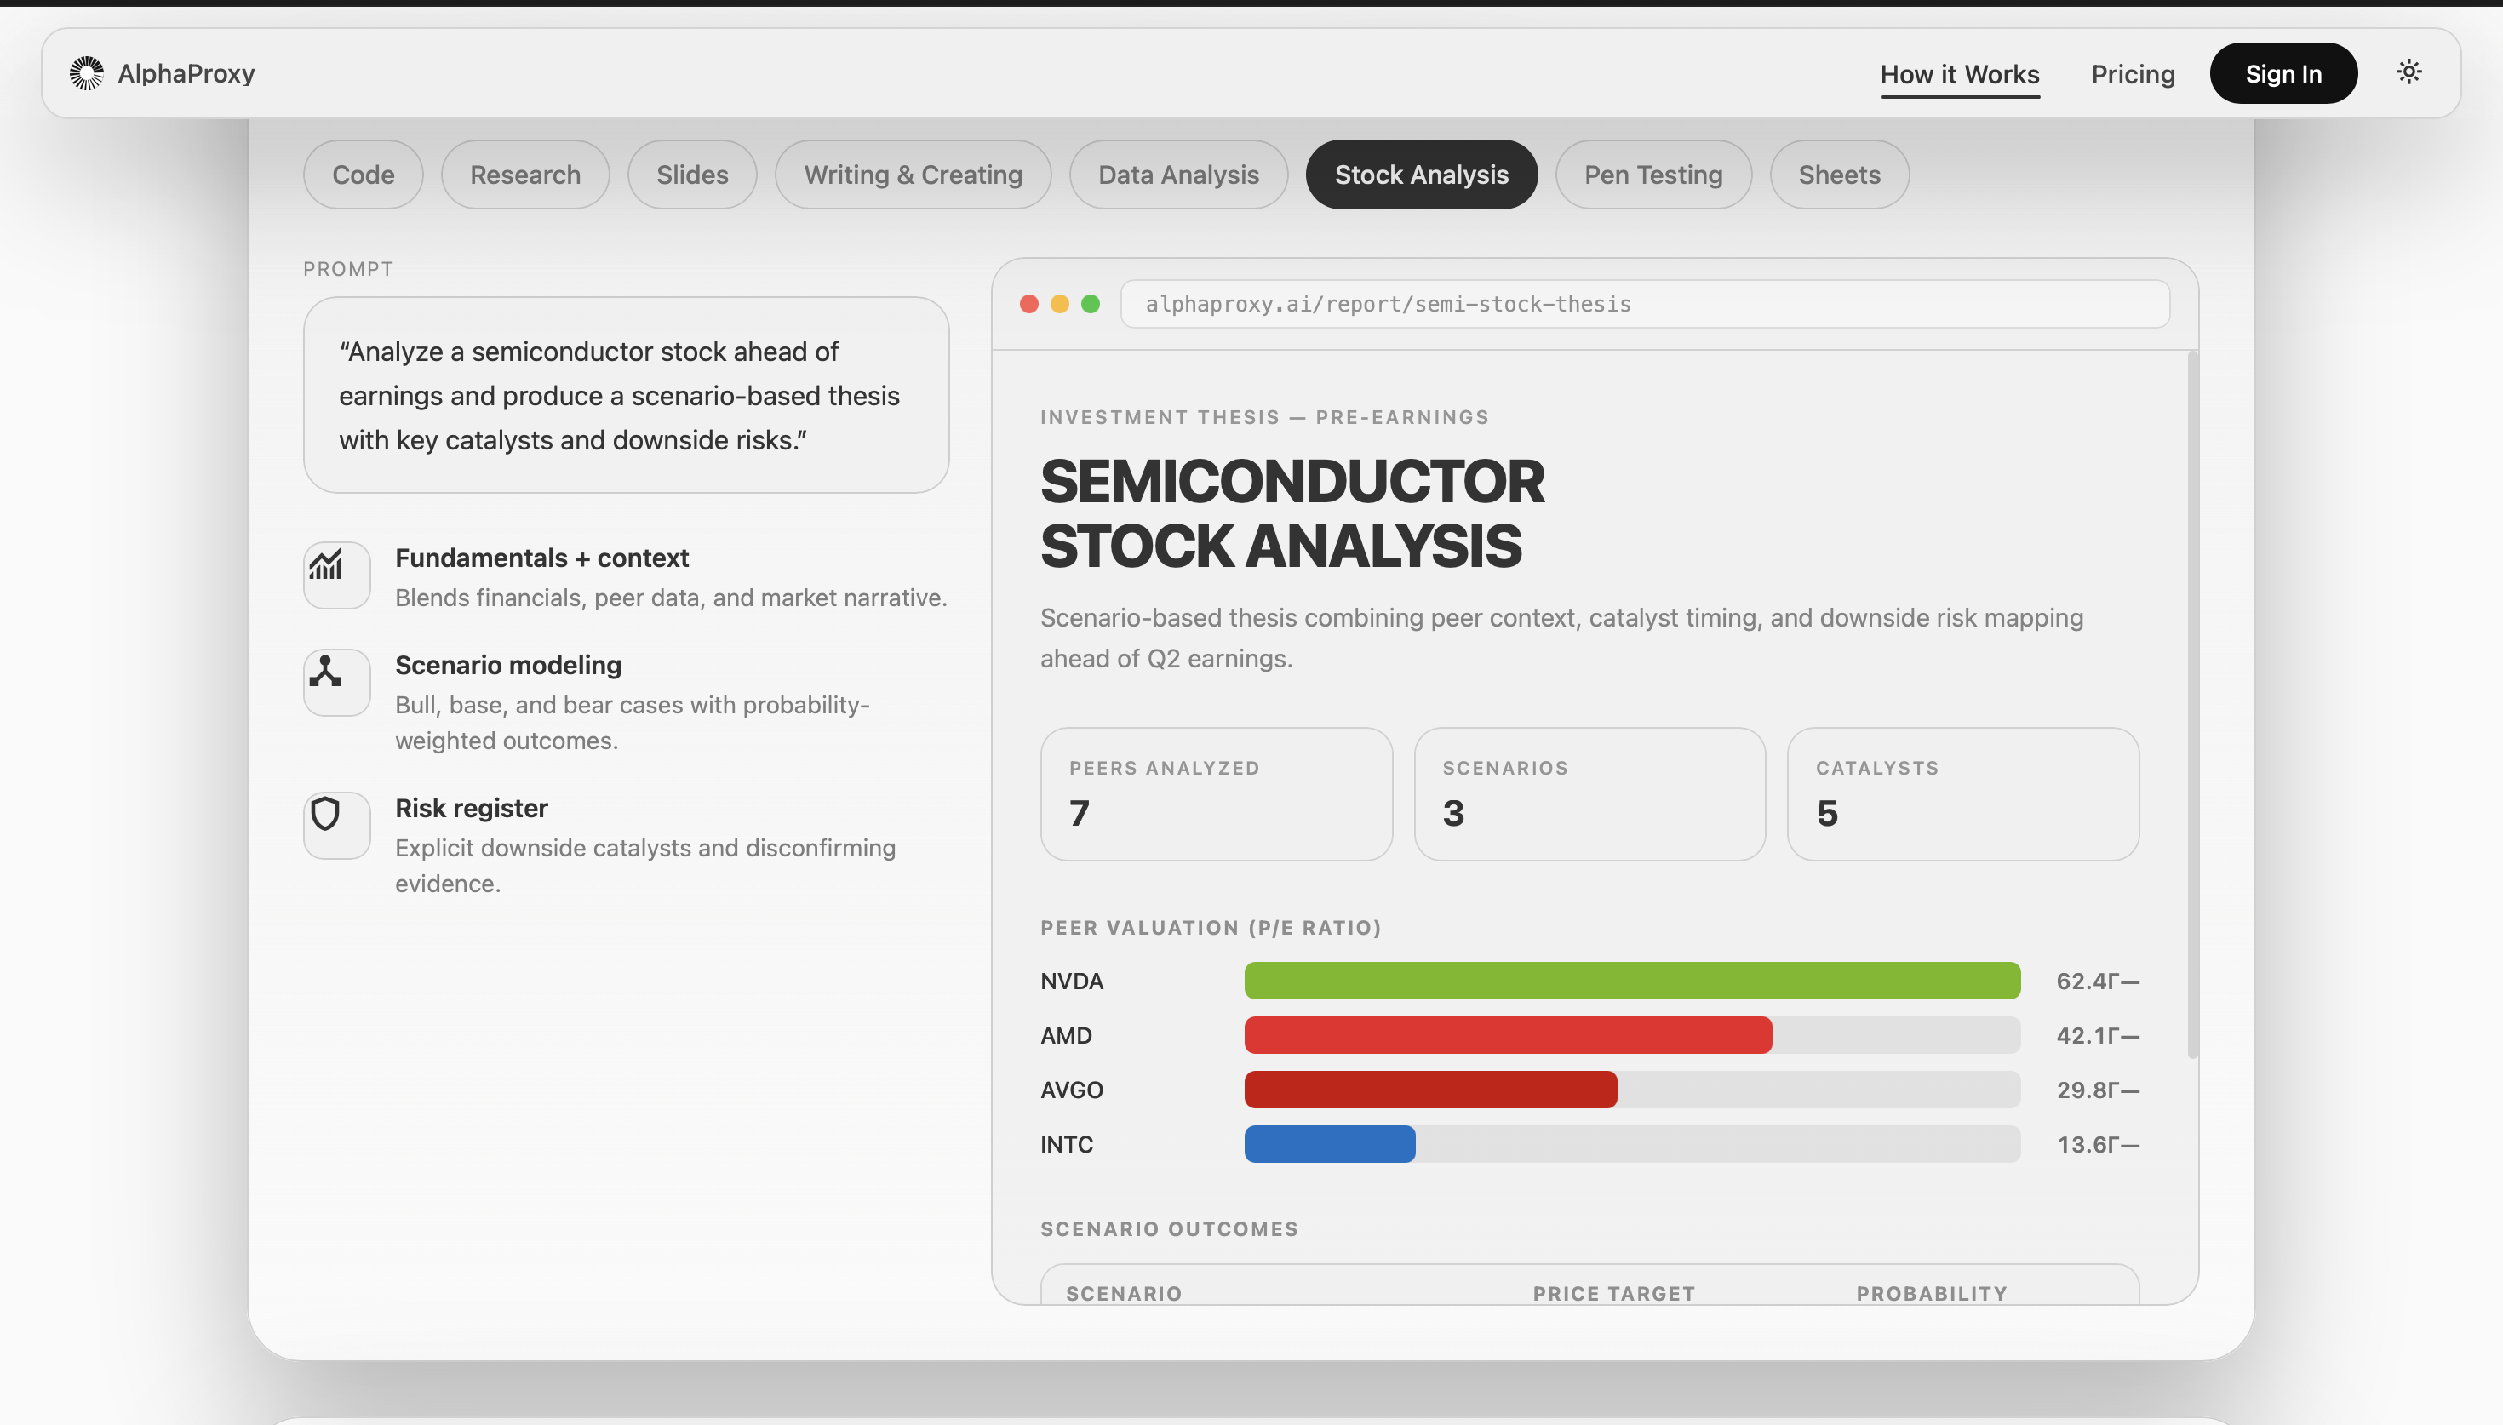Click the AVGO dark red valuation bar
Image resolution: width=2503 pixels, height=1425 pixels.
pyautogui.click(x=1430, y=1090)
